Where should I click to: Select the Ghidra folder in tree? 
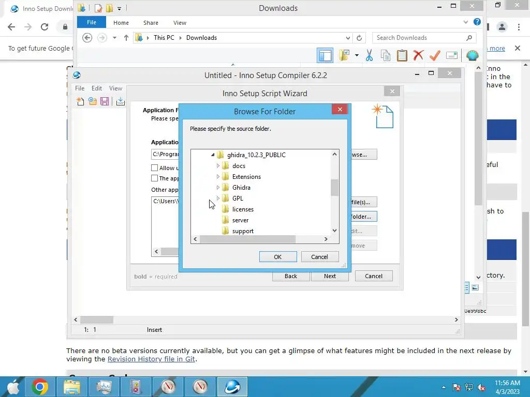(x=241, y=187)
